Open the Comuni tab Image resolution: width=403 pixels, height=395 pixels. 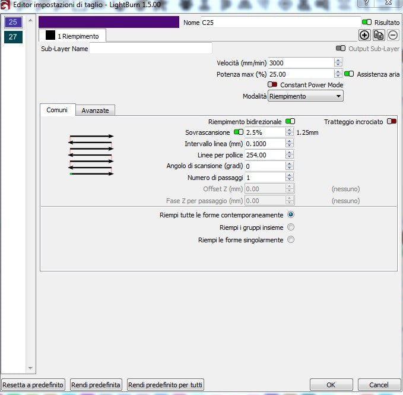point(58,110)
